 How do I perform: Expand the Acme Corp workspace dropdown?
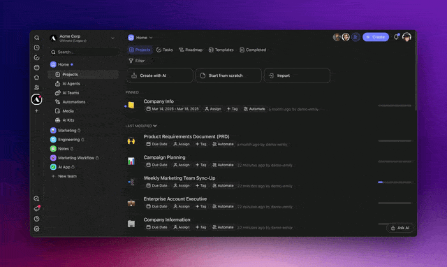pyautogui.click(x=113, y=38)
